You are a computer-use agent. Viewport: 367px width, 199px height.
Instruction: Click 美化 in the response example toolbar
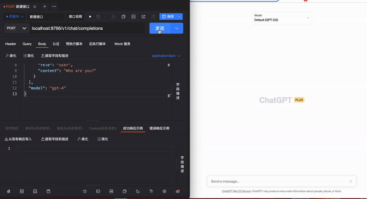[x=83, y=139]
